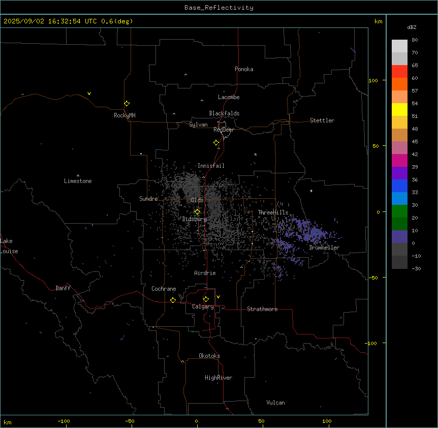438x428 pixels.
Task: Click the Vulcan city label
Action: click(x=275, y=403)
